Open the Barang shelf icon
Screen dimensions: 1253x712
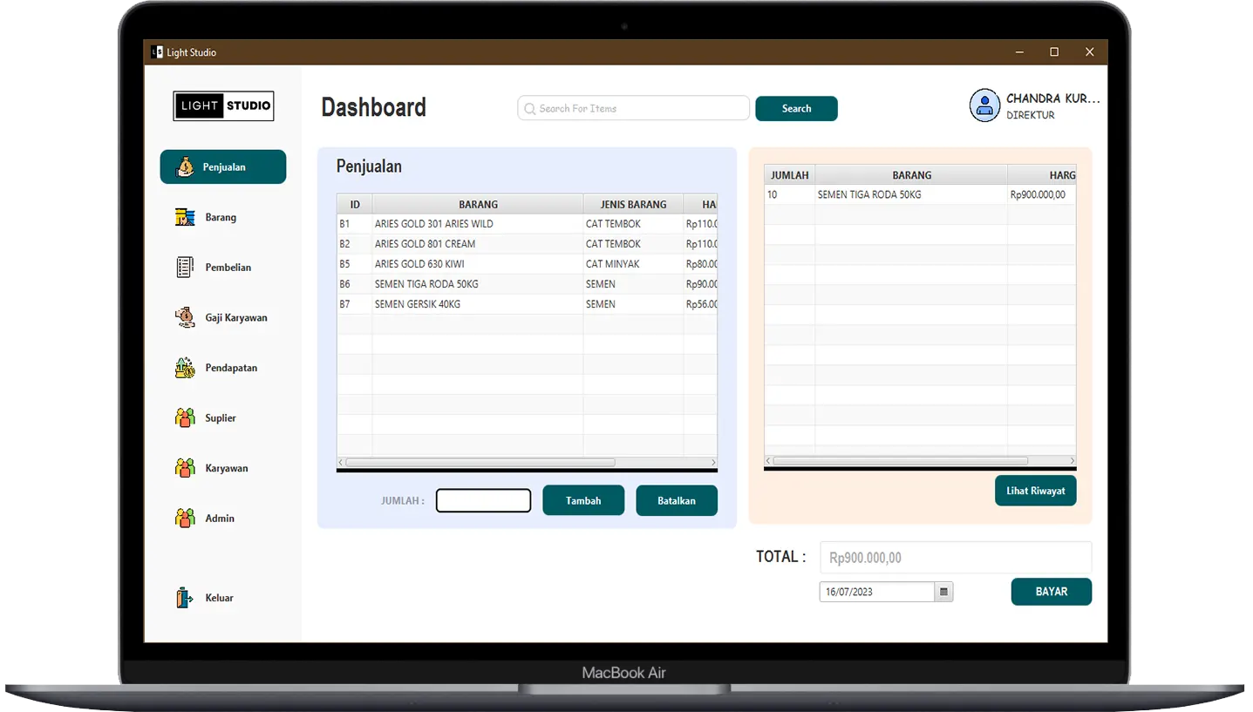pos(185,217)
